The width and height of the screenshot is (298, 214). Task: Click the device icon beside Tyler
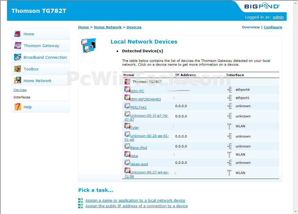point(127,126)
